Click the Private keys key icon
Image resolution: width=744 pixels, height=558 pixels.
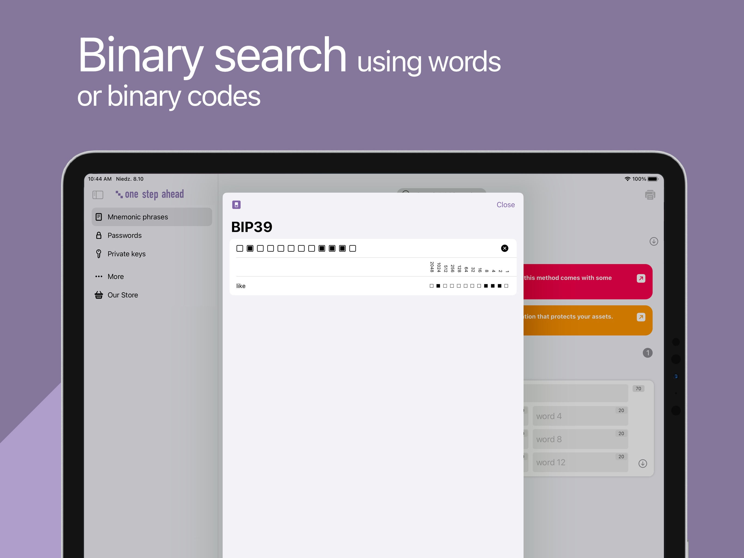pyautogui.click(x=99, y=254)
